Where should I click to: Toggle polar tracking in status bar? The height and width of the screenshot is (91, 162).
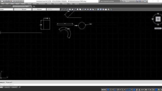pos(118,90)
